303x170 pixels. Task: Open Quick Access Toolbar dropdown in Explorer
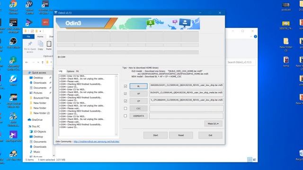[40, 31]
